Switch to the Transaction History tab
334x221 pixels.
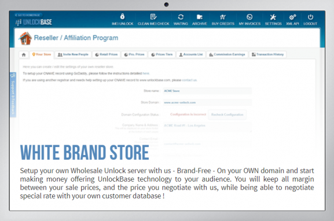click(x=268, y=54)
